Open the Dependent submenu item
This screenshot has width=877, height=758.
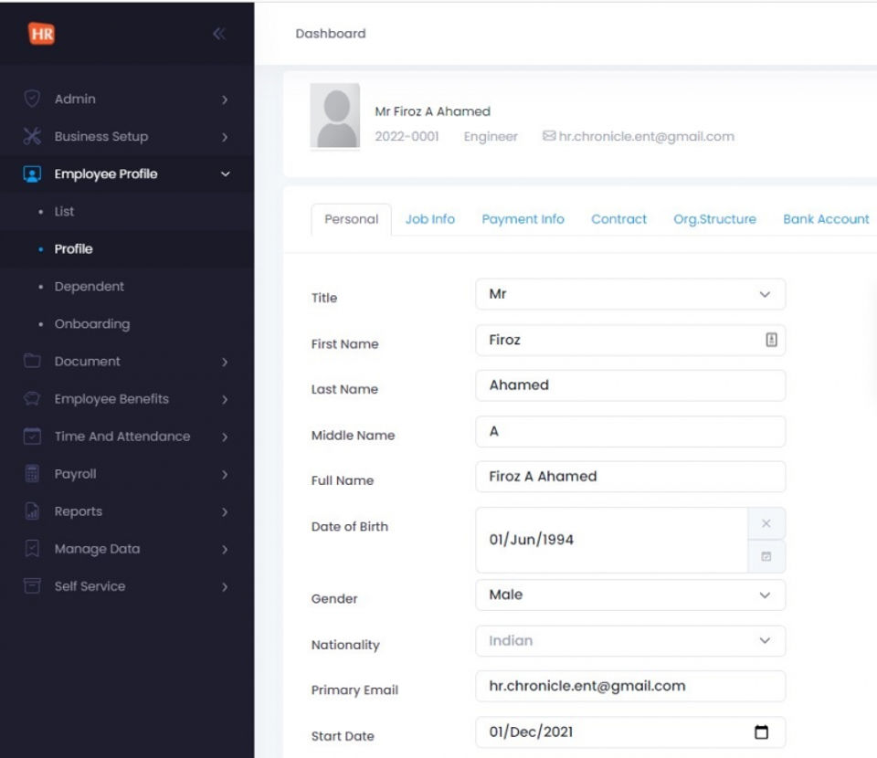click(x=89, y=286)
